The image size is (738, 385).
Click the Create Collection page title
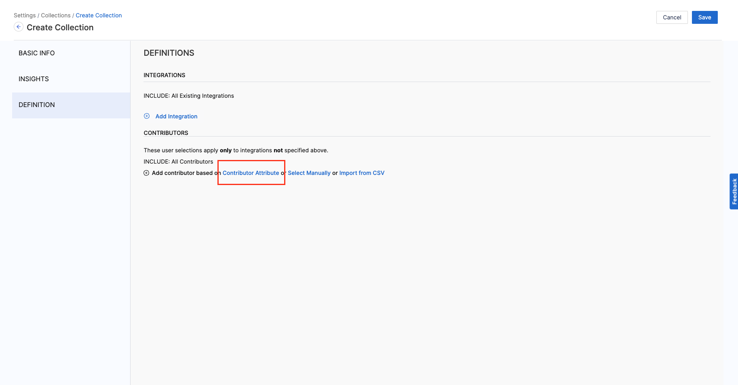60,27
